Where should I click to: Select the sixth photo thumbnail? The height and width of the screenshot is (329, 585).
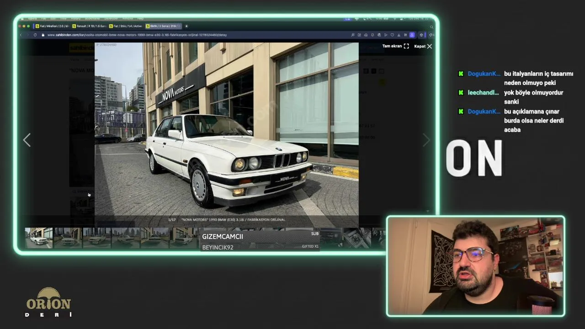click(x=184, y=238)
